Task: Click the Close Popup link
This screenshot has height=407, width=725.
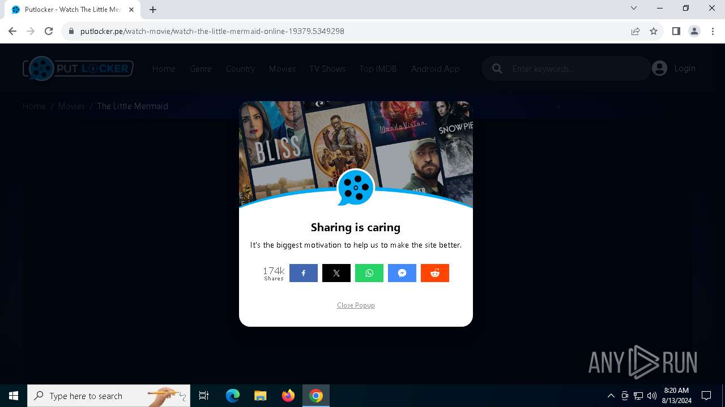Action: coord(356,305)
